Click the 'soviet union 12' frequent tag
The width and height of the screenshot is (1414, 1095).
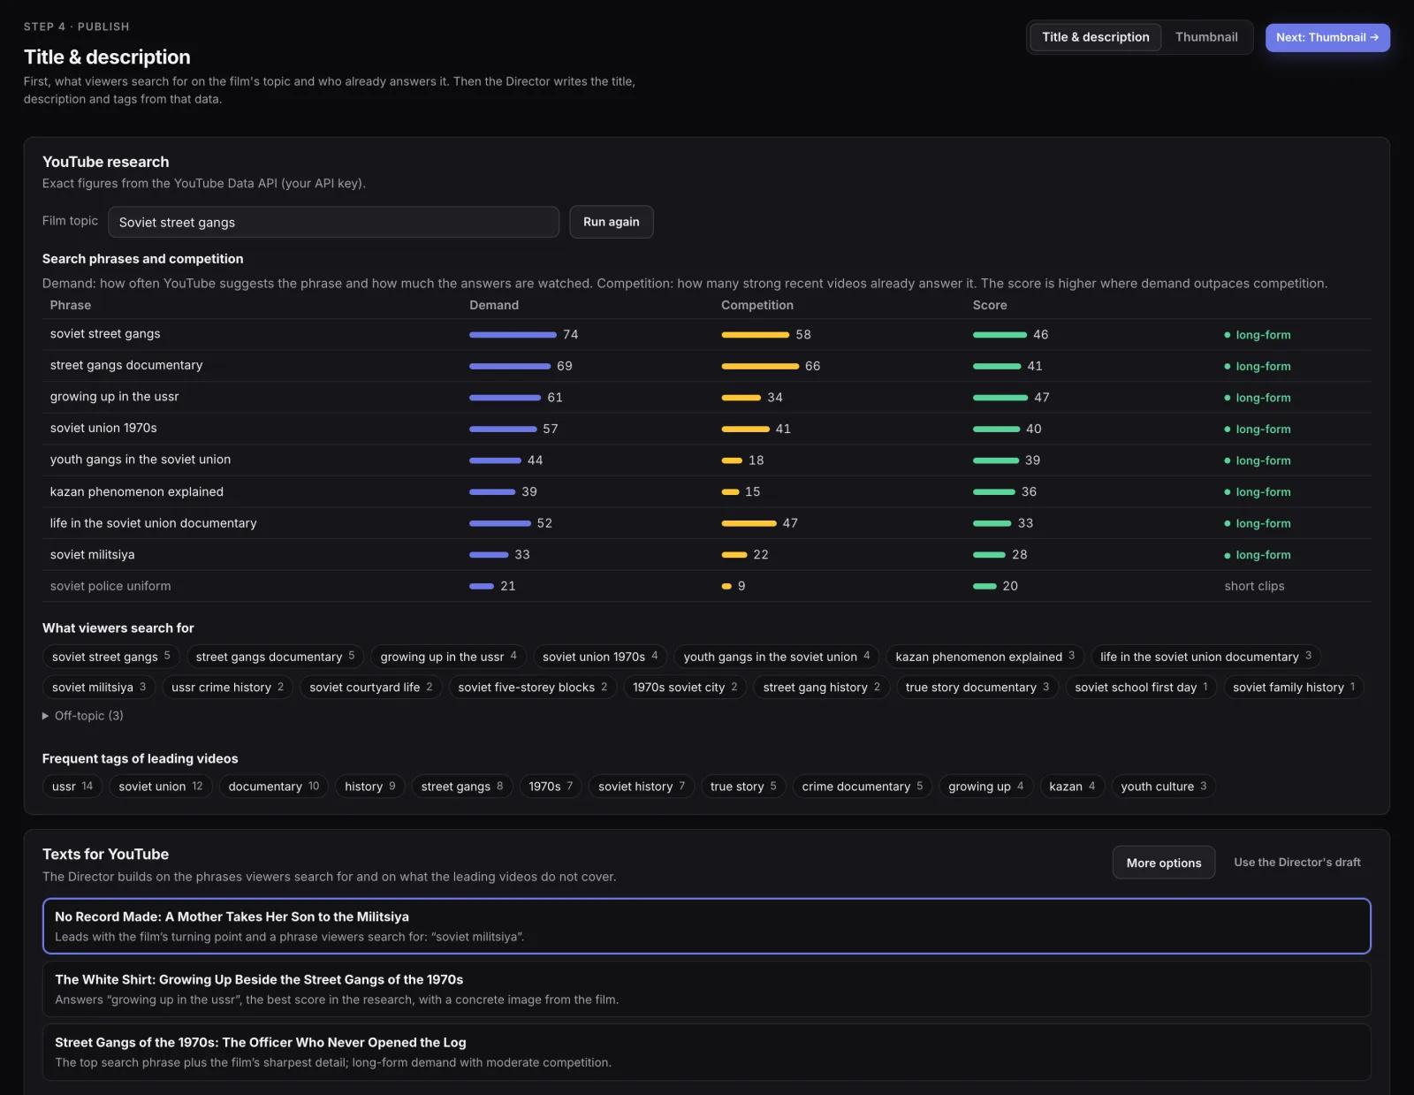coord(161,786)
